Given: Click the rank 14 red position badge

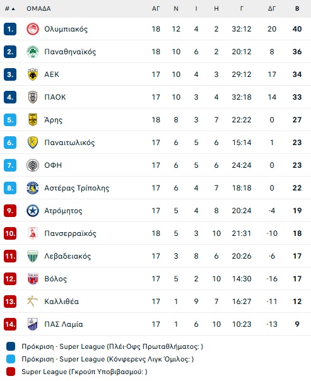Looking at the screenshot, I should point(10,324).
